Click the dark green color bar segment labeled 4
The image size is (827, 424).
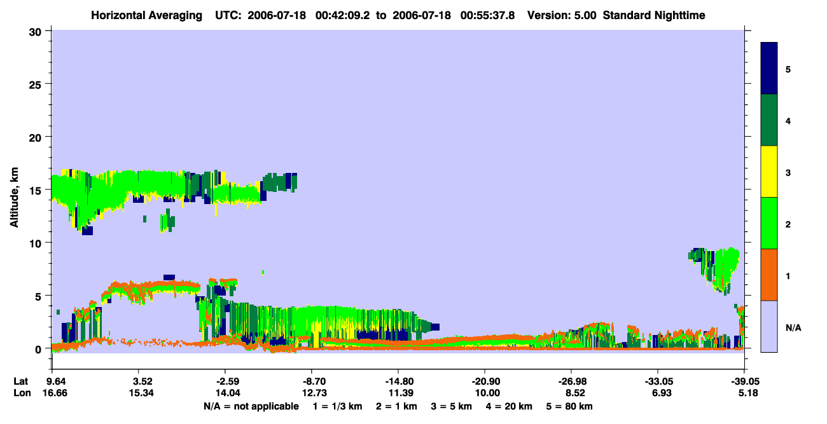pos(769,120)
